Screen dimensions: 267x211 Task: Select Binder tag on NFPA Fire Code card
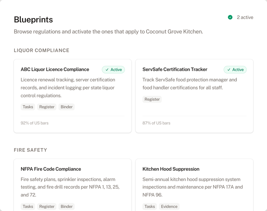point(67,207)
